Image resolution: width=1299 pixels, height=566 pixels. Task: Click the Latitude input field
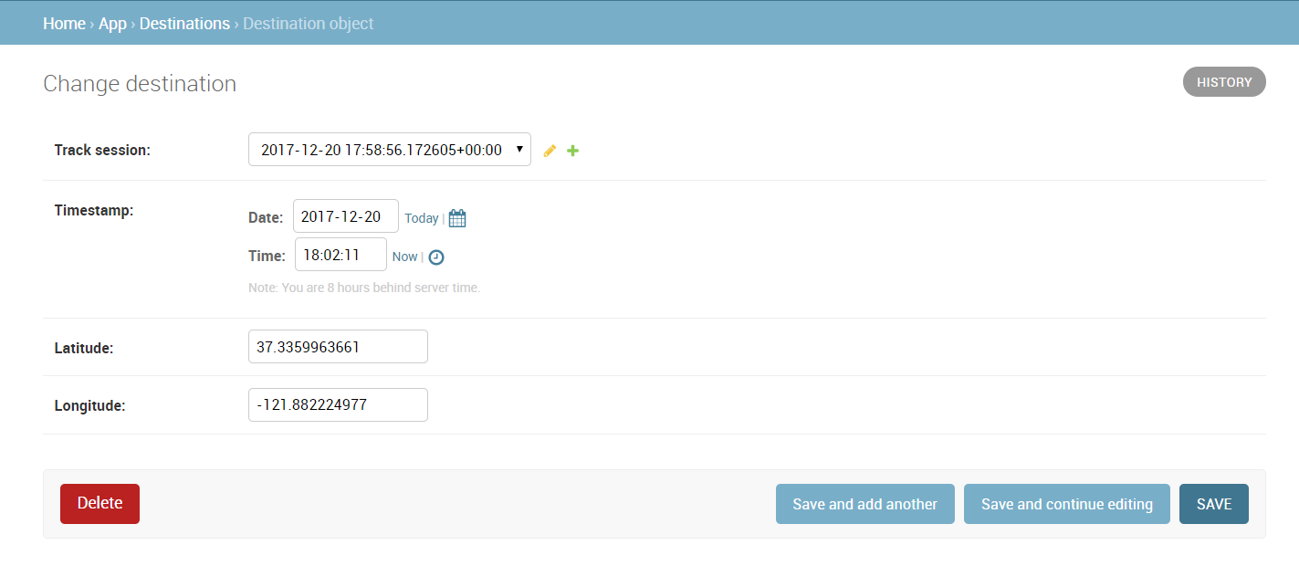click(x=338, y=347)
